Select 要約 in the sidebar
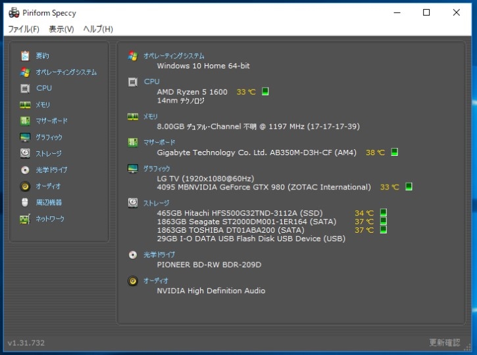477x355 pixels. coord(42,56)
